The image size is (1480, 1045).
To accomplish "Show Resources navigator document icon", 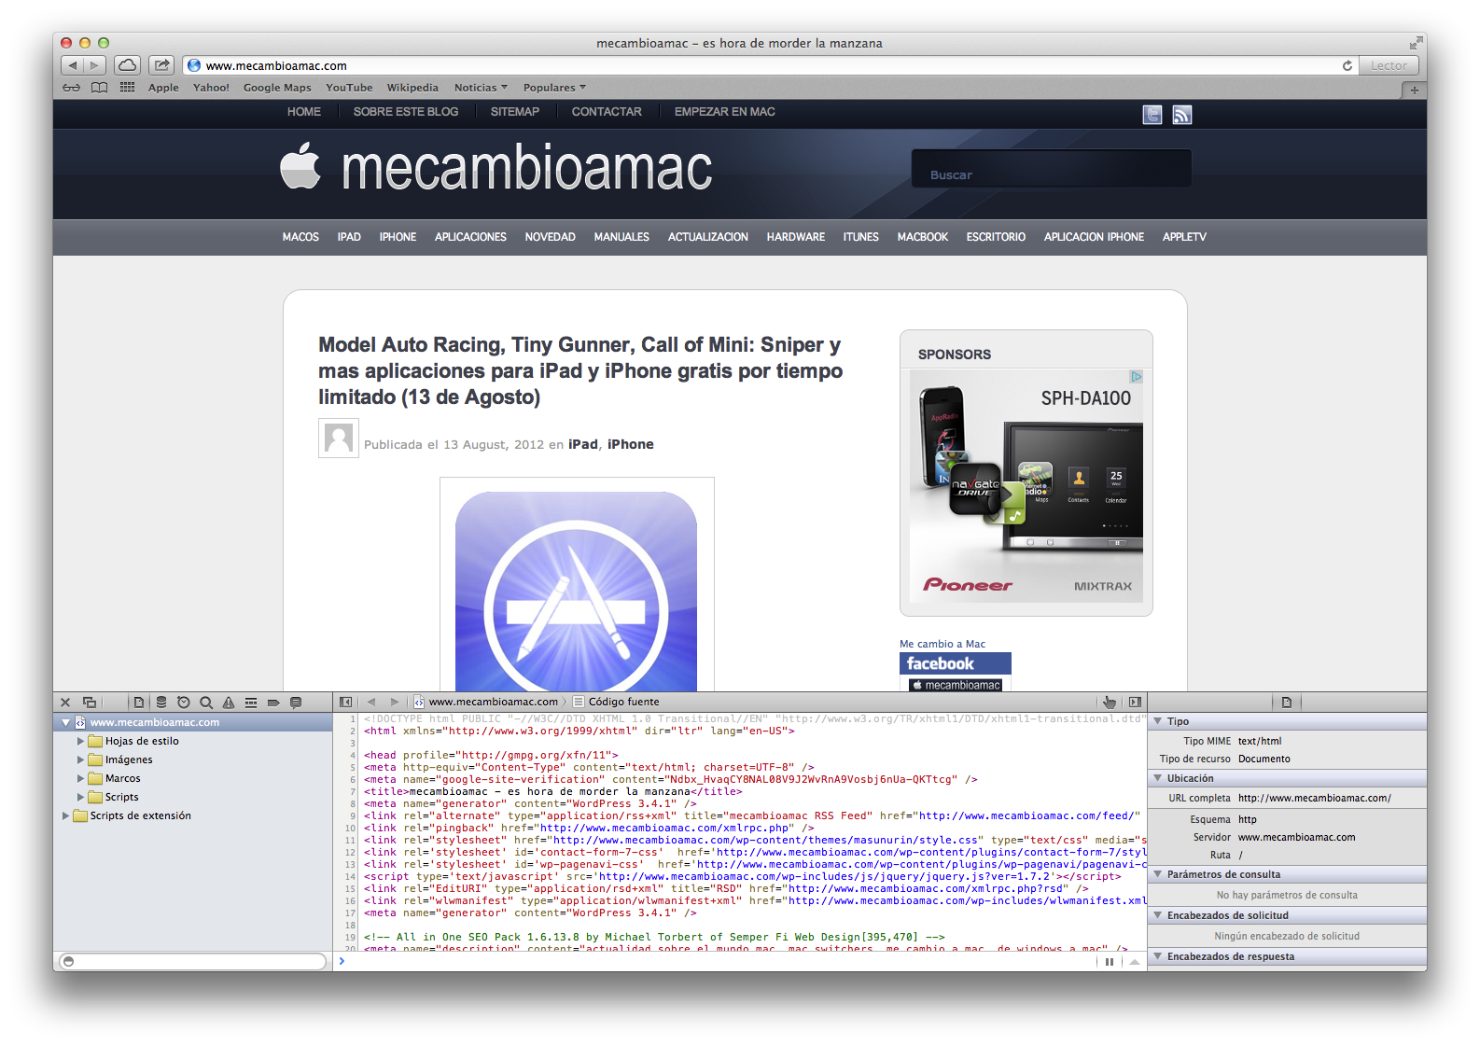I will (x=139, y=703).
